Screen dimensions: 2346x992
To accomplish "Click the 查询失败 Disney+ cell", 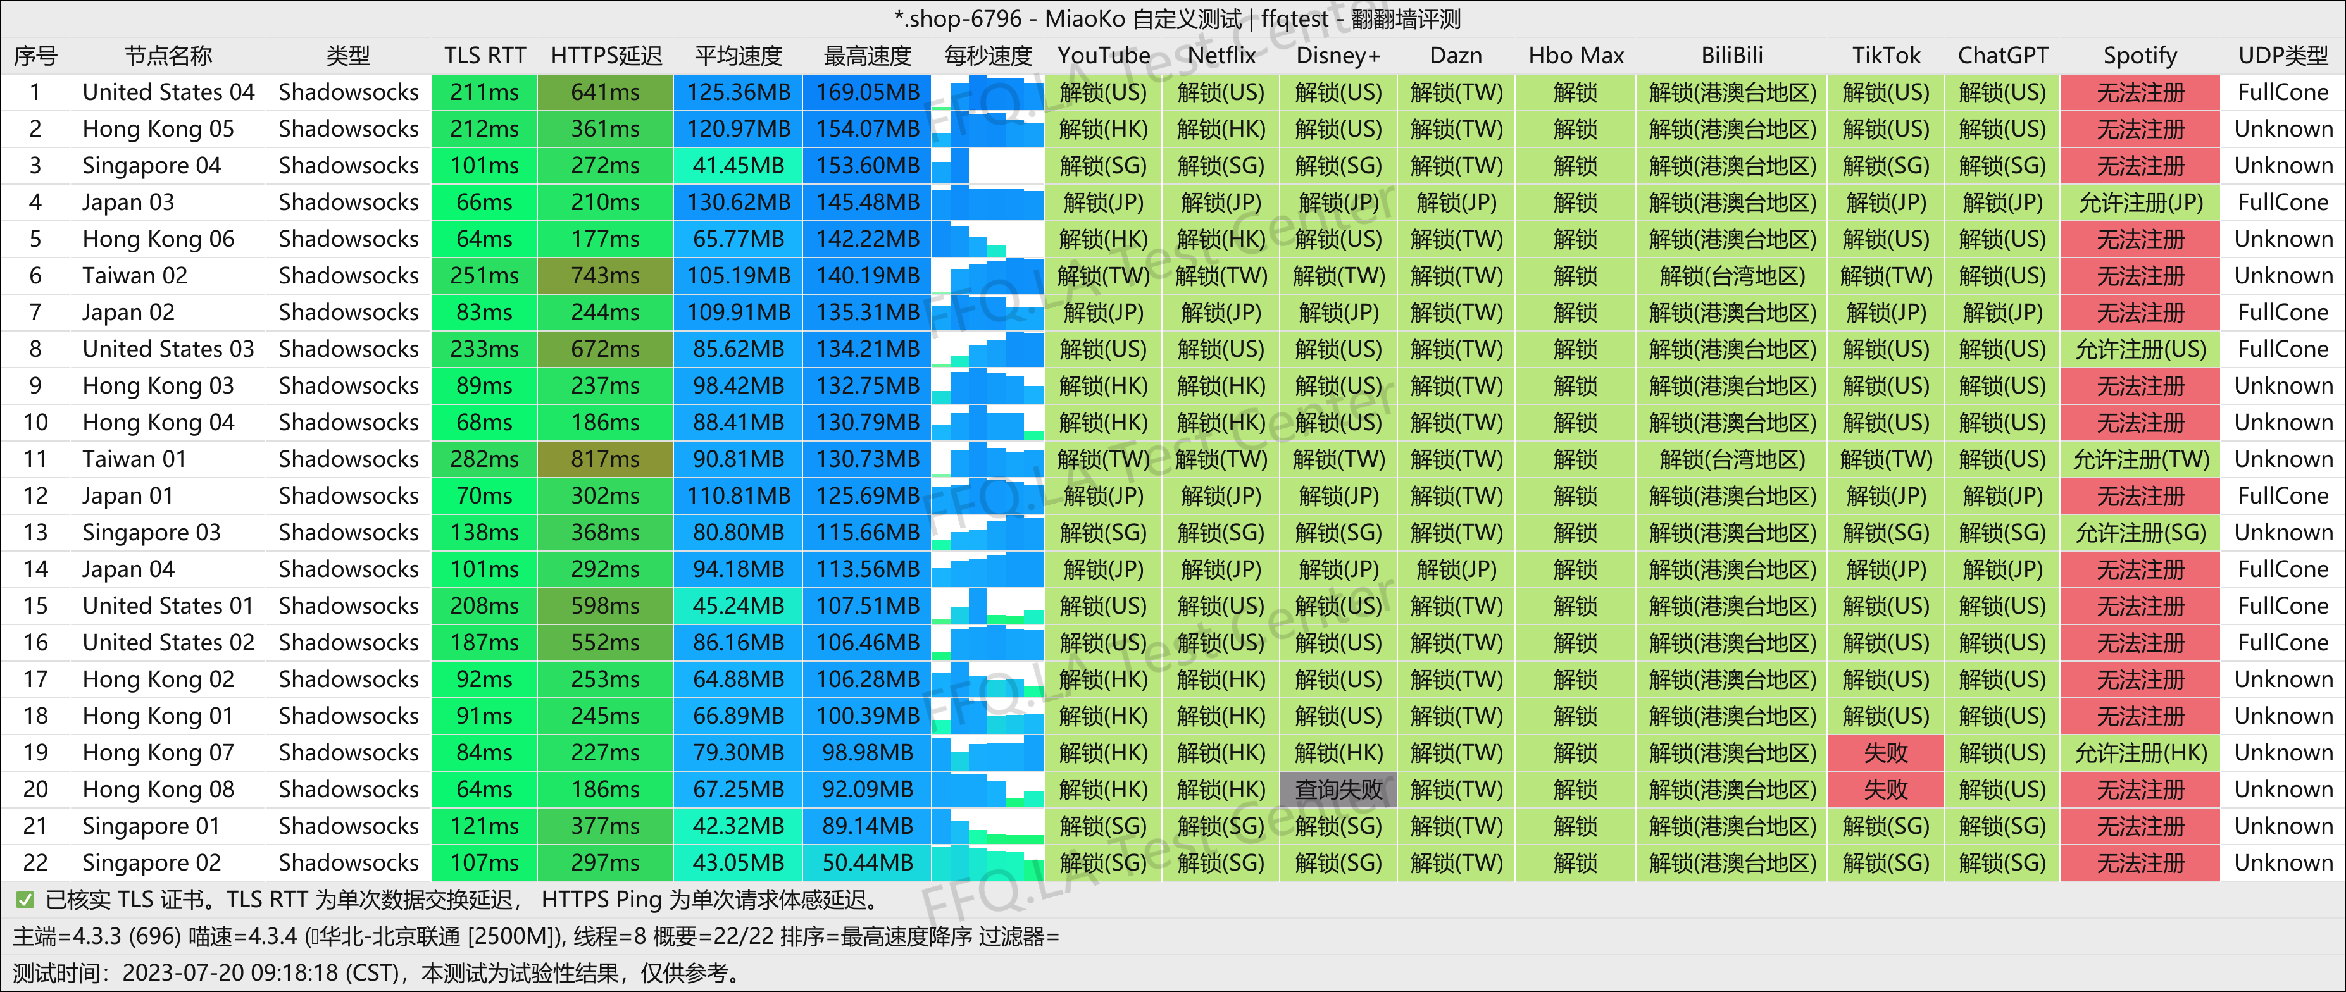I will 1338,789.
